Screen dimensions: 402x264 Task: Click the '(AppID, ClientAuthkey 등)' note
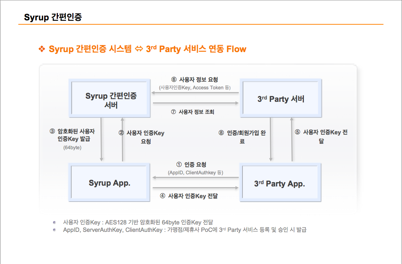(x=196, y=173)
